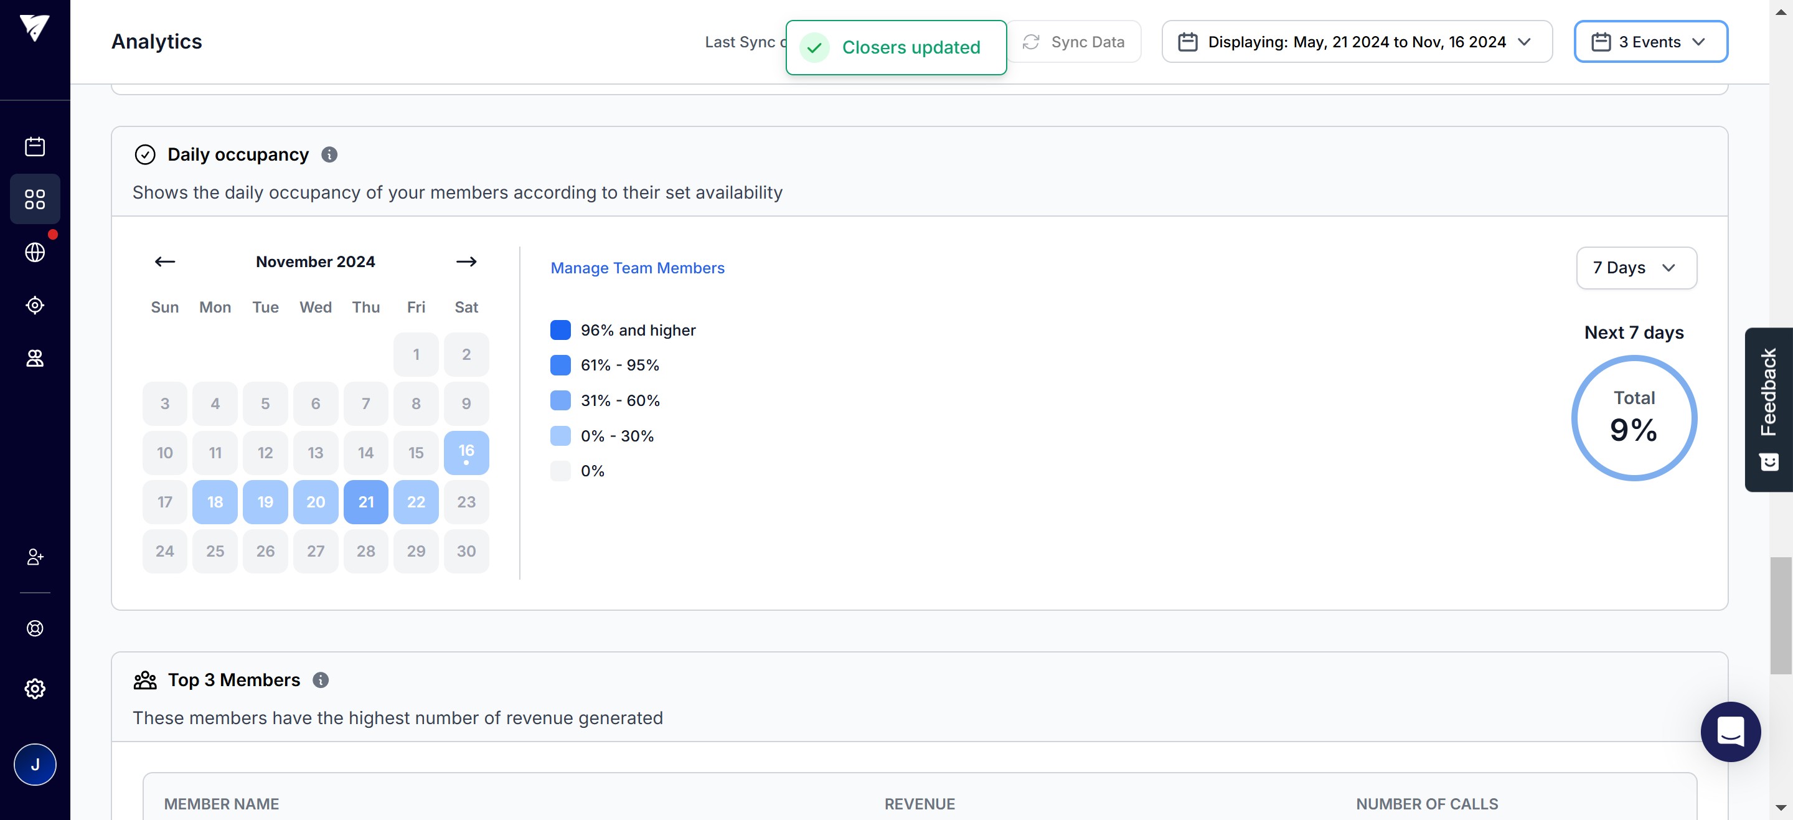This screenshot has width=1793, height=820.
Task: Open the chat support bubble
Action: (x=1730, y=732)
